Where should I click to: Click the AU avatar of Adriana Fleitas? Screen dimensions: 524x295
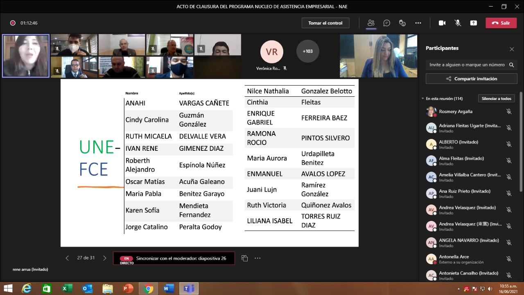[x=431, y=128]
